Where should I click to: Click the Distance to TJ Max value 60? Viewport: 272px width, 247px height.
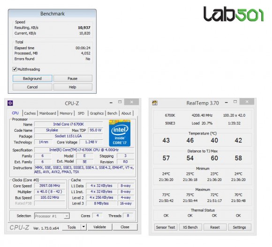[x=214, y=158]
